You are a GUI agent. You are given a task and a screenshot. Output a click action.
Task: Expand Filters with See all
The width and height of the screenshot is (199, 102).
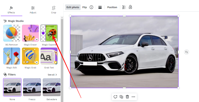click(52, 75)
